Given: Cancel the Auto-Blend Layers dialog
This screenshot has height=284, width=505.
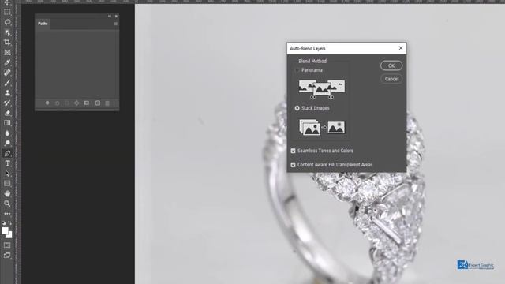Looking at the screenshot, I should pyautogui.click(x=391, y=79).
